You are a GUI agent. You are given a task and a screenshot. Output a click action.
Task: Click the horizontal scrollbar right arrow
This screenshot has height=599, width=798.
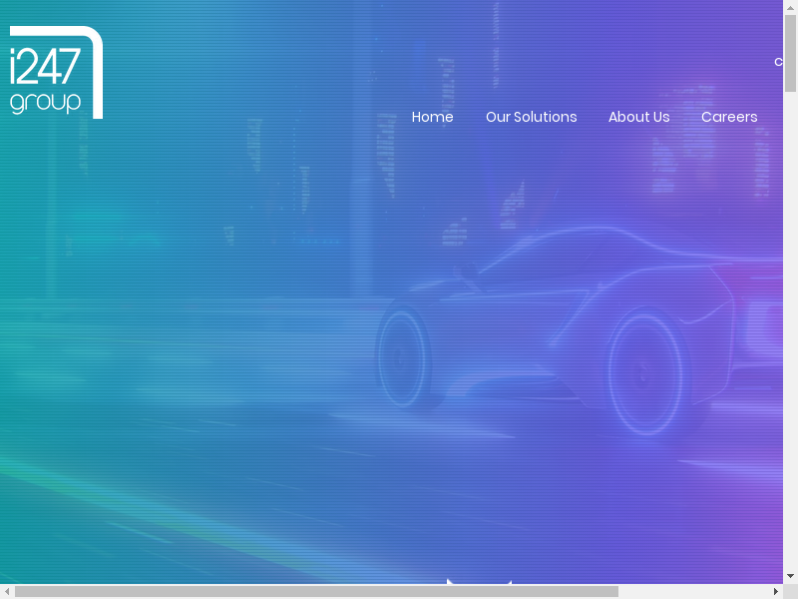[x=775, y=591]
